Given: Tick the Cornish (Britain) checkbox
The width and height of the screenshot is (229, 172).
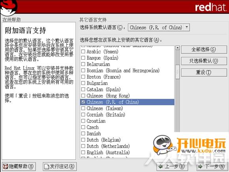Looking at the screenshot, I should coord(83,115).
